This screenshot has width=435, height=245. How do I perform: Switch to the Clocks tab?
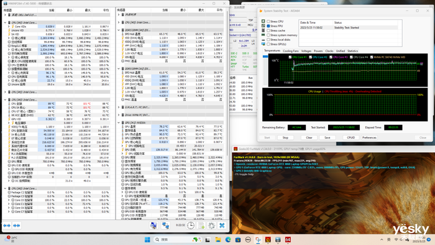[x=329, y=51]
